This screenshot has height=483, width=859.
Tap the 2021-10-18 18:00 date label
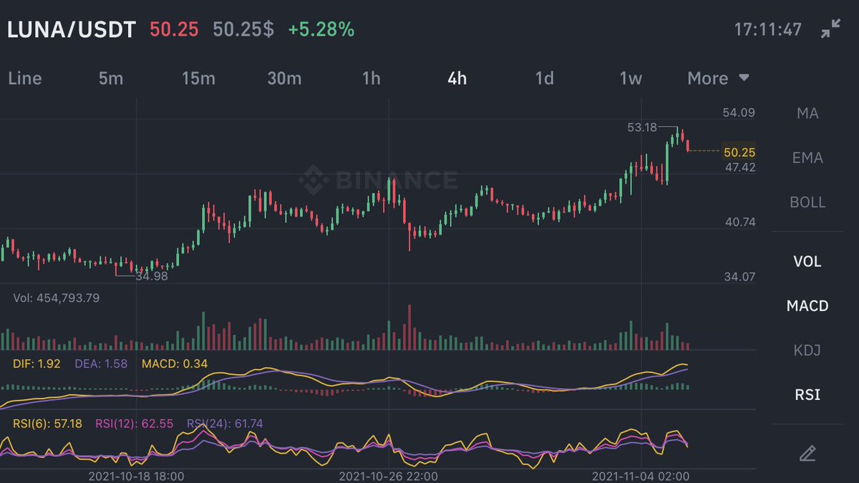point(136,476)
